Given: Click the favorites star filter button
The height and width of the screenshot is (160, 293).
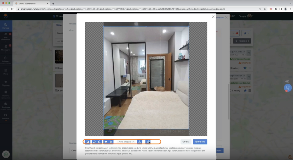Looking at the screenshot, I should coord(246,33).
